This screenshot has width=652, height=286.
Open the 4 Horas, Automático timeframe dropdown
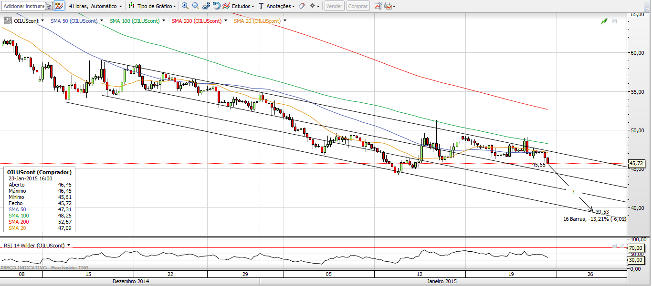click(x=95, y=6)
